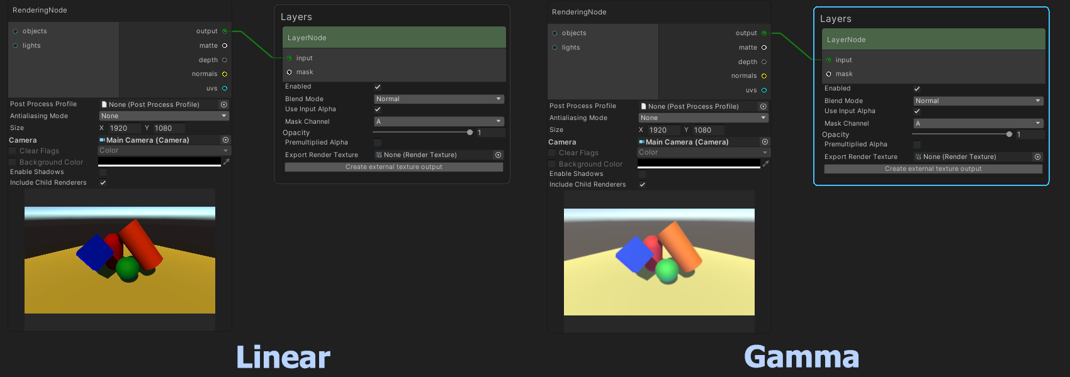This screenshot has width=1070, height=377.
Task: Click the normals port on right RenderingNode
Action: [x=764, y=76]
